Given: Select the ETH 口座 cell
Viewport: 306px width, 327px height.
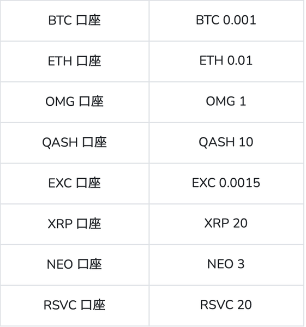Looking at the screenshot, I should click(75, 61).
